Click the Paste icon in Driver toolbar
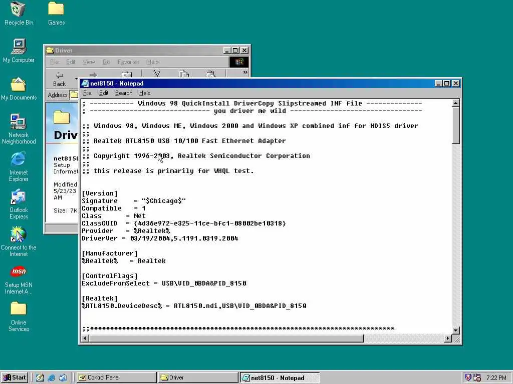 coord(211,74)
